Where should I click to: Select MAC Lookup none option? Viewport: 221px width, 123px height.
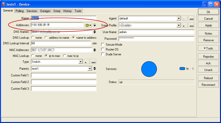pyautogui.click(x=33, y=56)
